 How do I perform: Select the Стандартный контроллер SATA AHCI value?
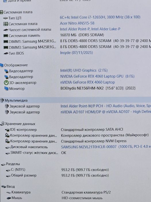click(x=92, y=130)
